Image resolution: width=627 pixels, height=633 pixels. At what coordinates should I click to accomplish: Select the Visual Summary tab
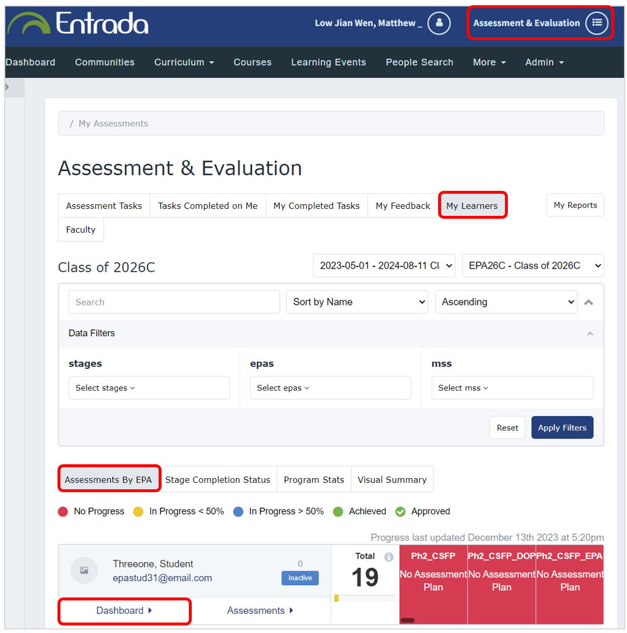[x=392, y=479]
